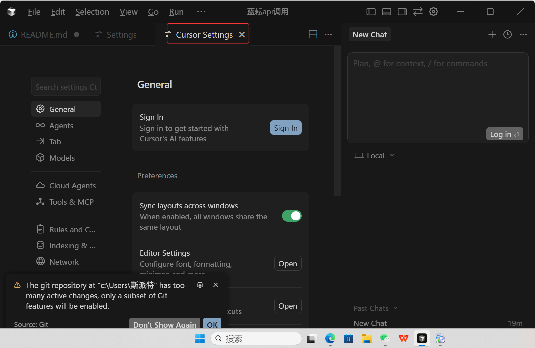The width and height of the screenshot is (535, 348).
Task: Open the Run menu
Action: pyautogui.click(x=176, y=12)
